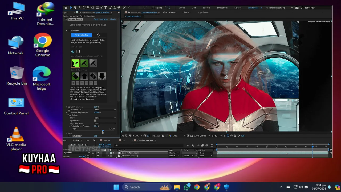Choose the point sample style crosshair icon

pyautogui.click(x=73, y=51)
